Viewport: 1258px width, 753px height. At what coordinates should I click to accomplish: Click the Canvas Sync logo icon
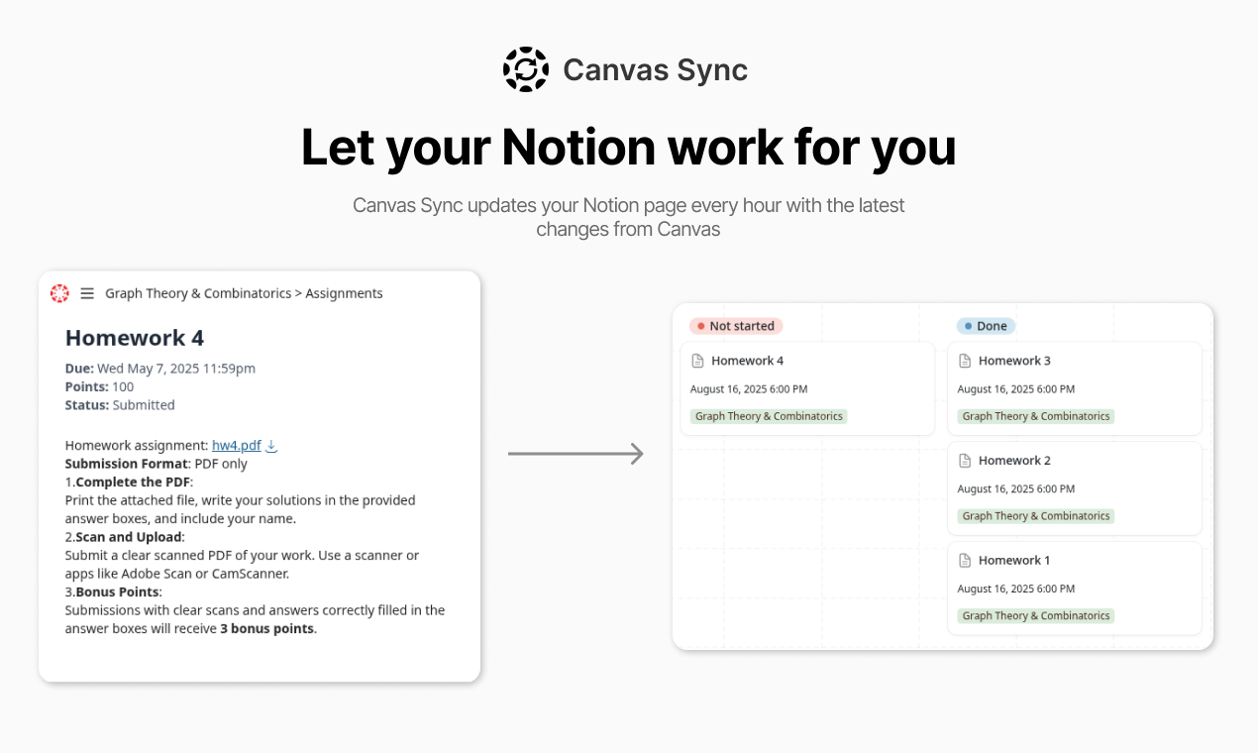526,69
